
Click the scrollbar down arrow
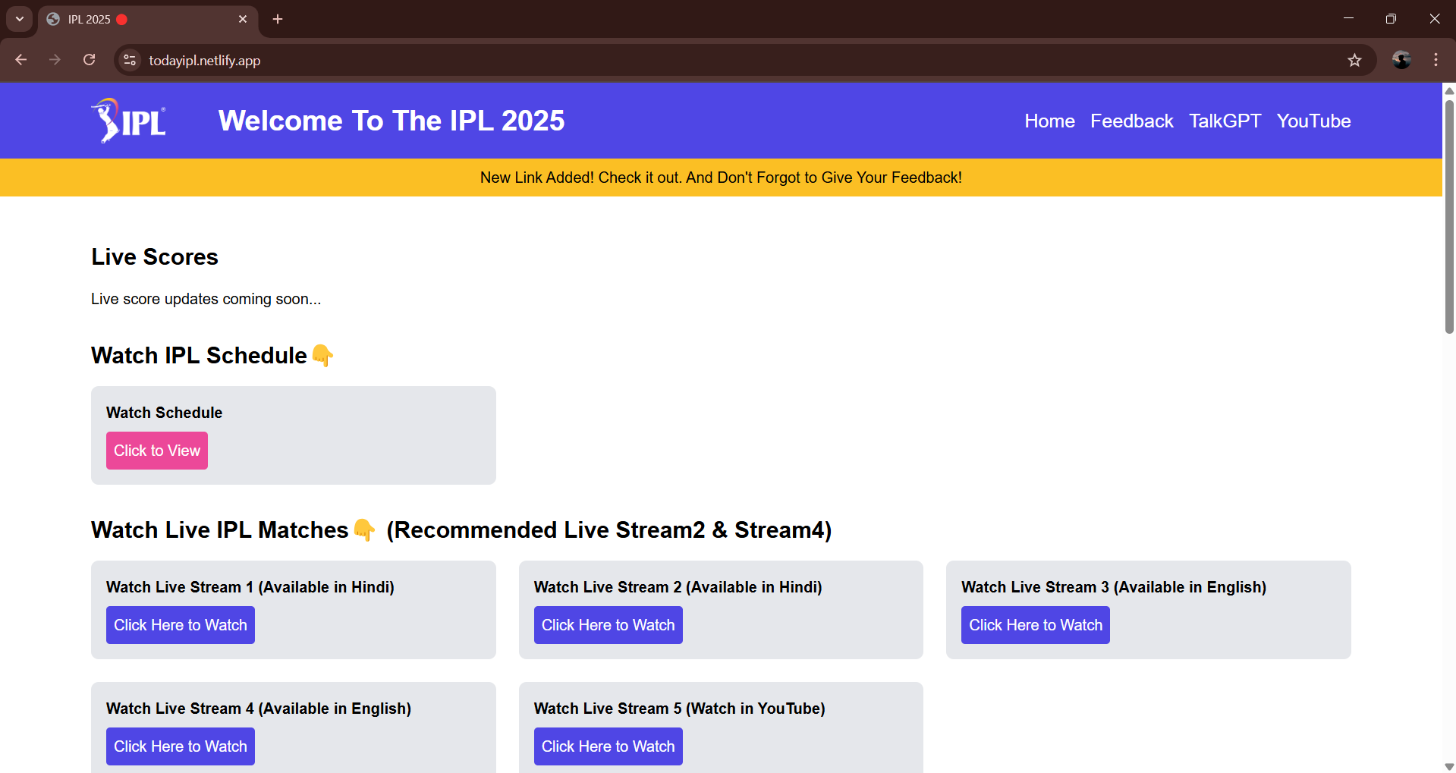click(1449, 766)
